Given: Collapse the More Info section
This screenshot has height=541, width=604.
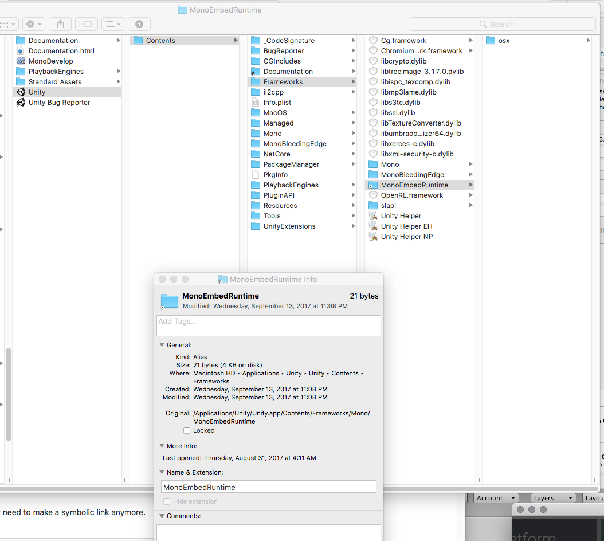Looking at the screenshot, I should click(162, 446).
